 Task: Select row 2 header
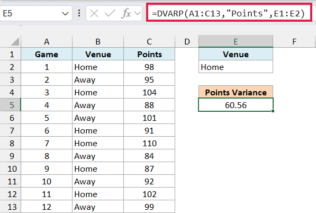point(11,67)
